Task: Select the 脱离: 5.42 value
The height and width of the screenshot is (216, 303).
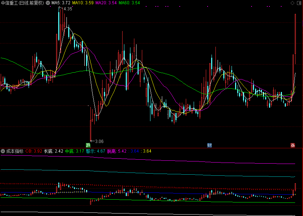Action: [117, 151]
